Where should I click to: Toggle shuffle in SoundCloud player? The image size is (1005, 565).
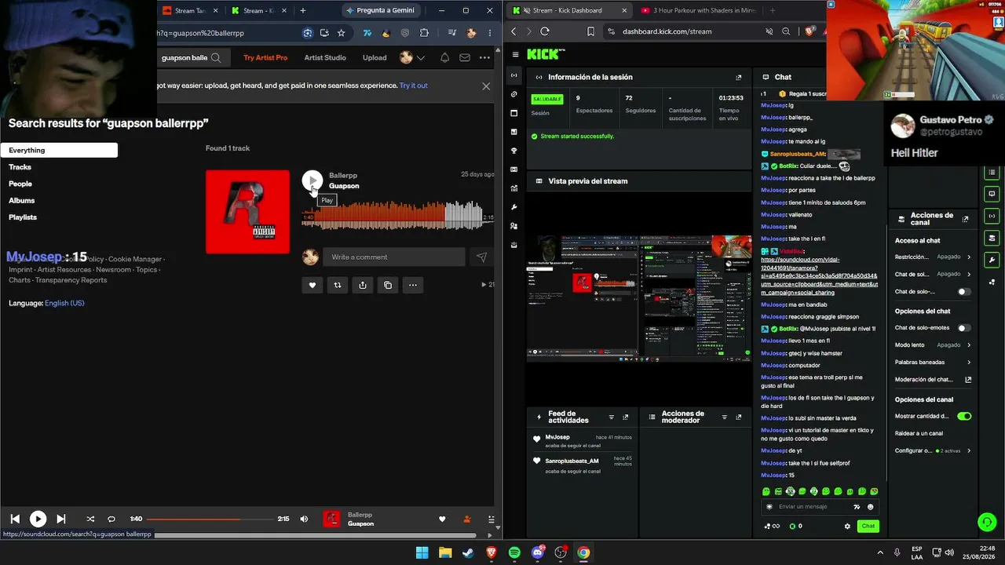90,519
